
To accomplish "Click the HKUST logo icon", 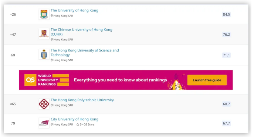I will coord(44,54).
